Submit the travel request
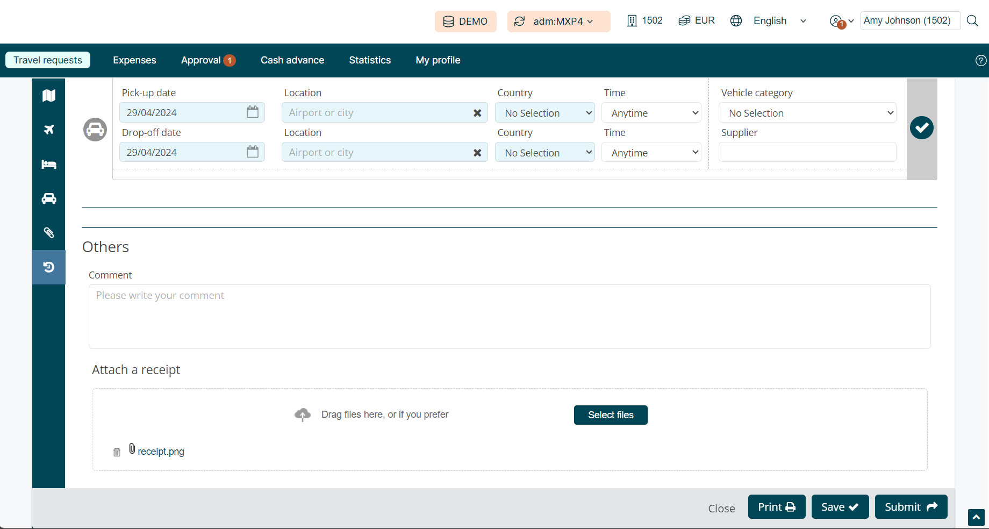This screenshot has height=529, width=989. [911, 507]
